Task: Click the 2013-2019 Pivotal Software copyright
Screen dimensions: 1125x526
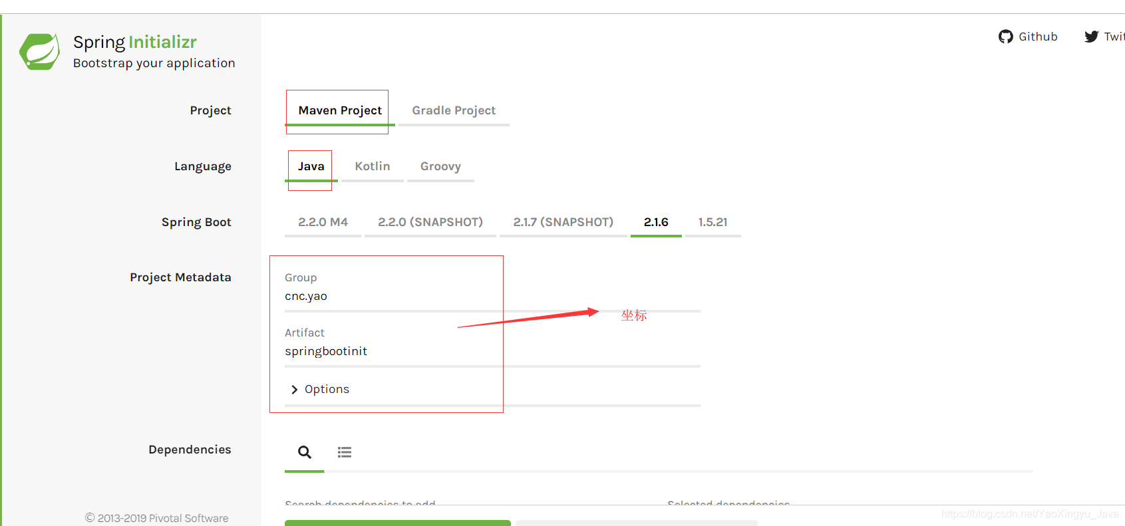Action: [156, 518]
